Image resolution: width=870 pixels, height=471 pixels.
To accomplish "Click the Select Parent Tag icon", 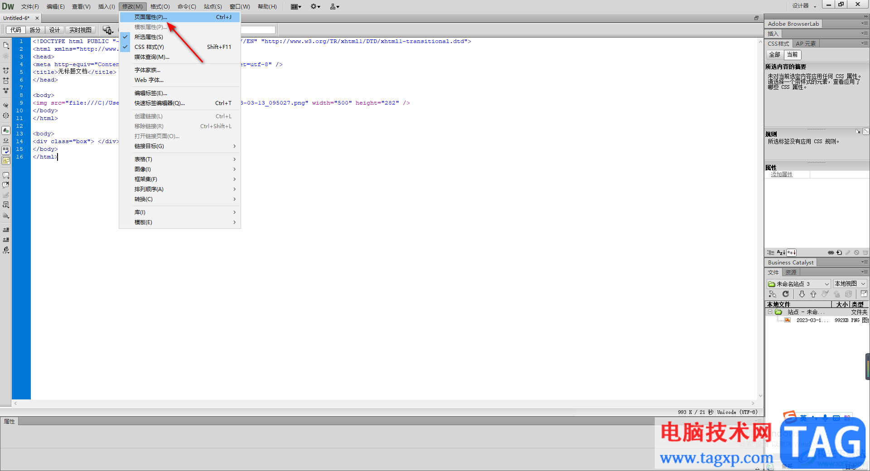I will (6, 105).
